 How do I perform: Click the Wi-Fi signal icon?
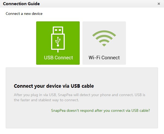pos(104,38)
